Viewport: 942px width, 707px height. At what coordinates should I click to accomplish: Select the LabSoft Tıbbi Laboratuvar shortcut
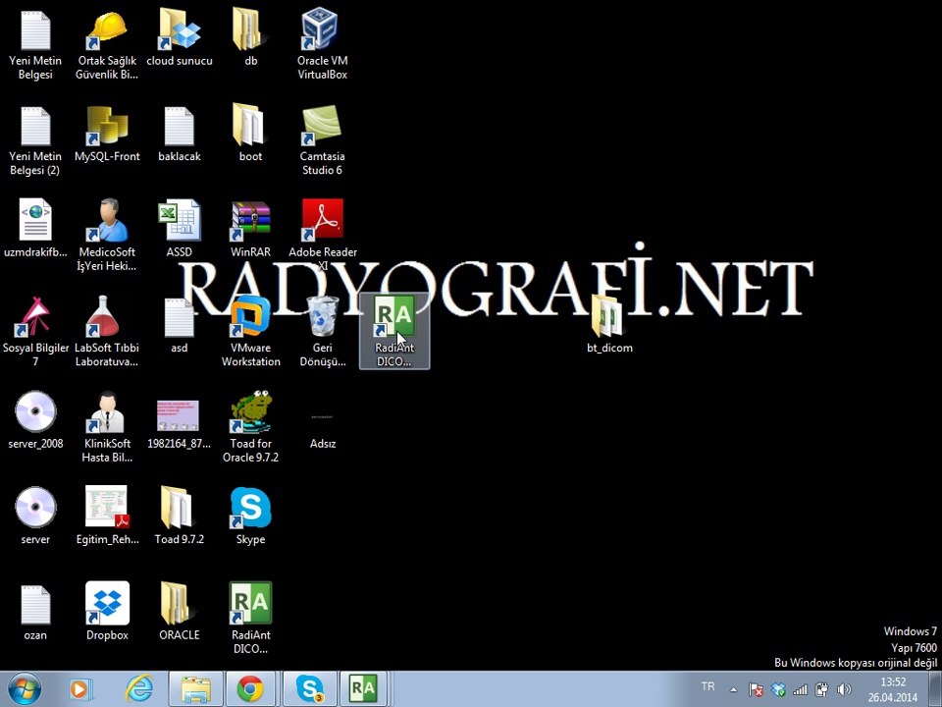click(x=107, y=331)
